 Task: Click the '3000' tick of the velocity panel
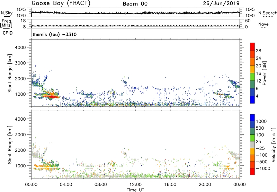click(20, 134)
